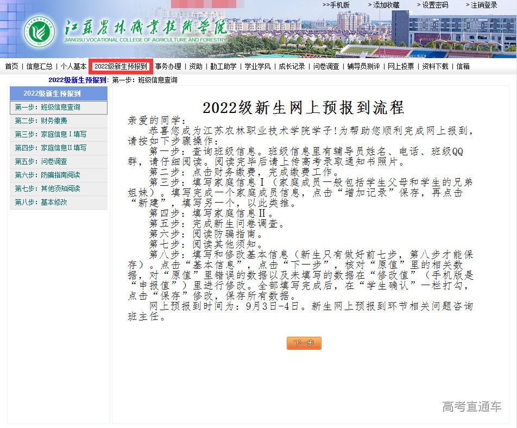Viewport: 517px width, 428px height.
Task: Open the 事务办理 menu
Action: 168,66
